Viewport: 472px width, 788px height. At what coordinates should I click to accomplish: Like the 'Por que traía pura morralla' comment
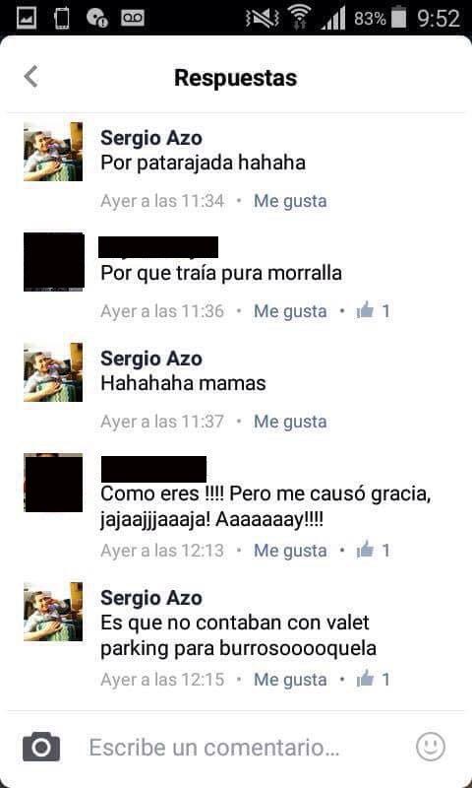290,311
